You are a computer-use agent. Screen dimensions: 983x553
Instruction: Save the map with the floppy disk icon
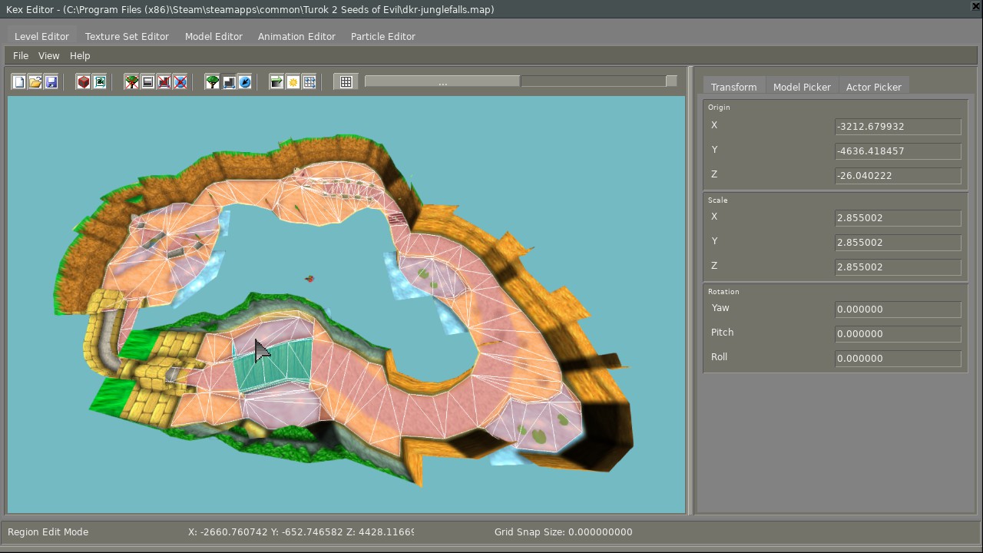pos(51,82)
